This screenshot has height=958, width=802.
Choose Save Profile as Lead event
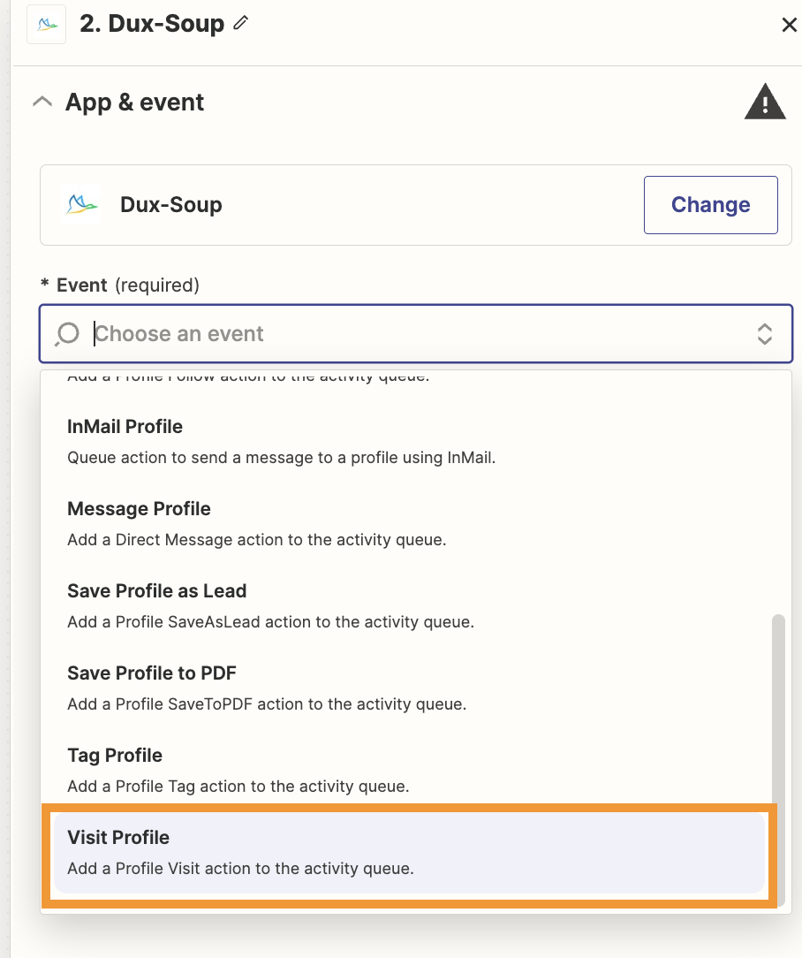click(x=156, y=591)
